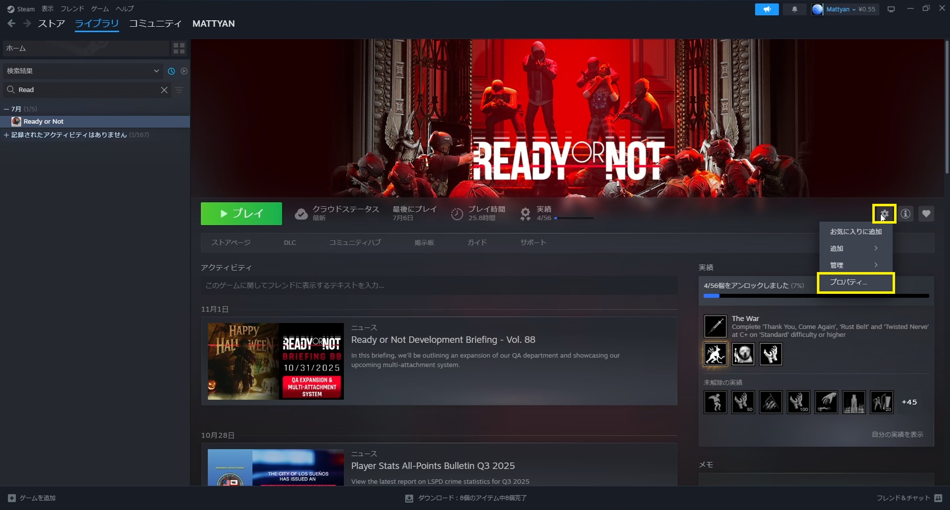The image size is (950, 510).
Task: Toggle the ready-to-play filter icon
Action: pos(184,71)
